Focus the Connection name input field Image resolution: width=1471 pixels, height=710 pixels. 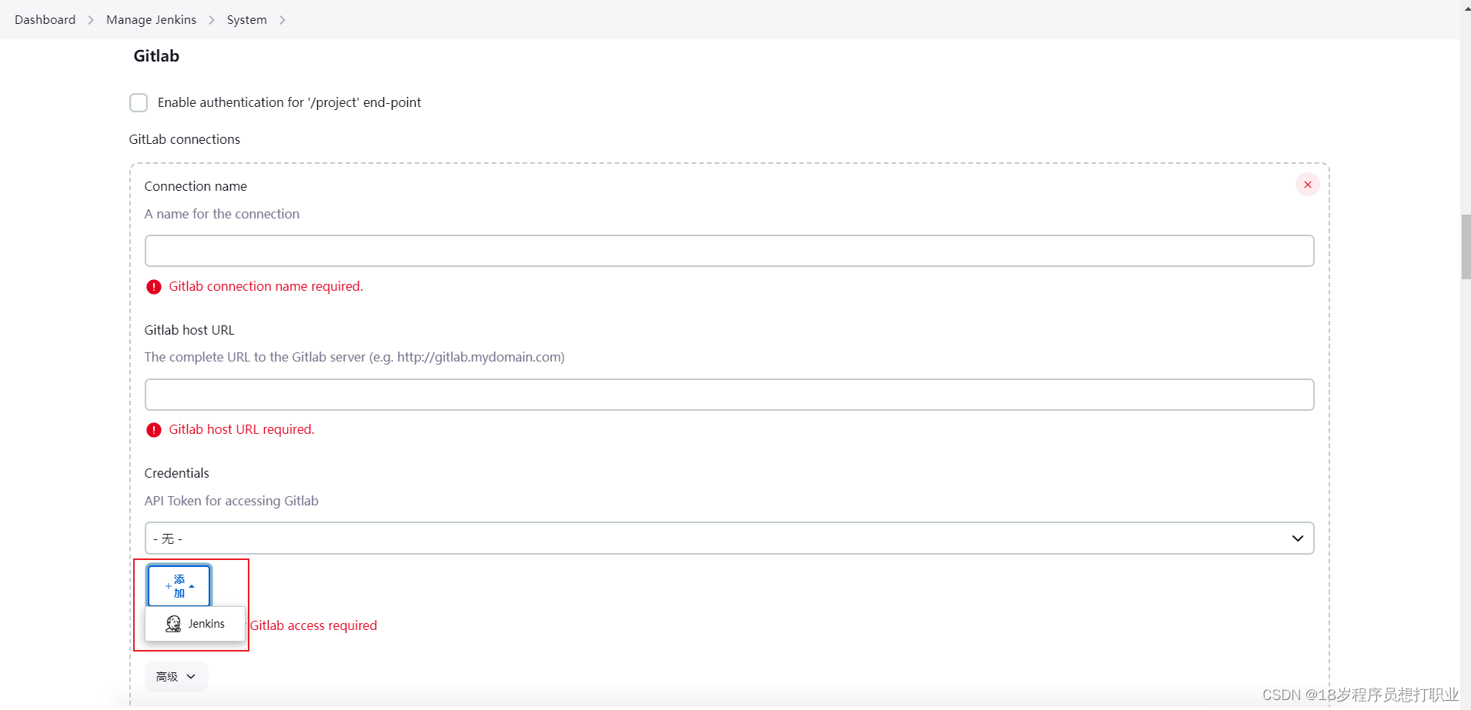tap(729, 251)
